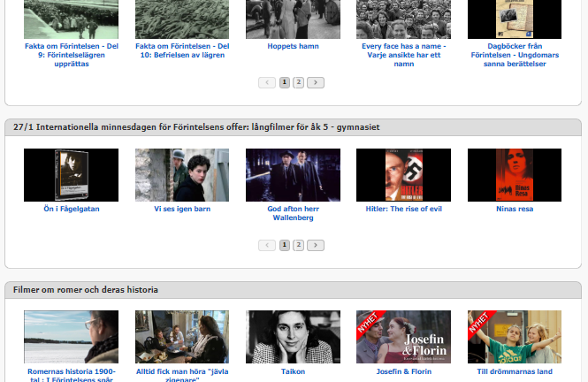Image resolution: width=588 pixels, height=382 pixels.
Task: Open the Taikon title link
Action: pyautogui.click(x=293, y=371)
